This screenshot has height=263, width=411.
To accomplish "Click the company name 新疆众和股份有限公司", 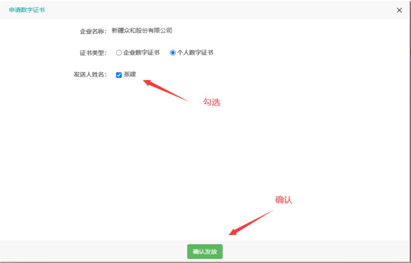I will click(142, 31).
